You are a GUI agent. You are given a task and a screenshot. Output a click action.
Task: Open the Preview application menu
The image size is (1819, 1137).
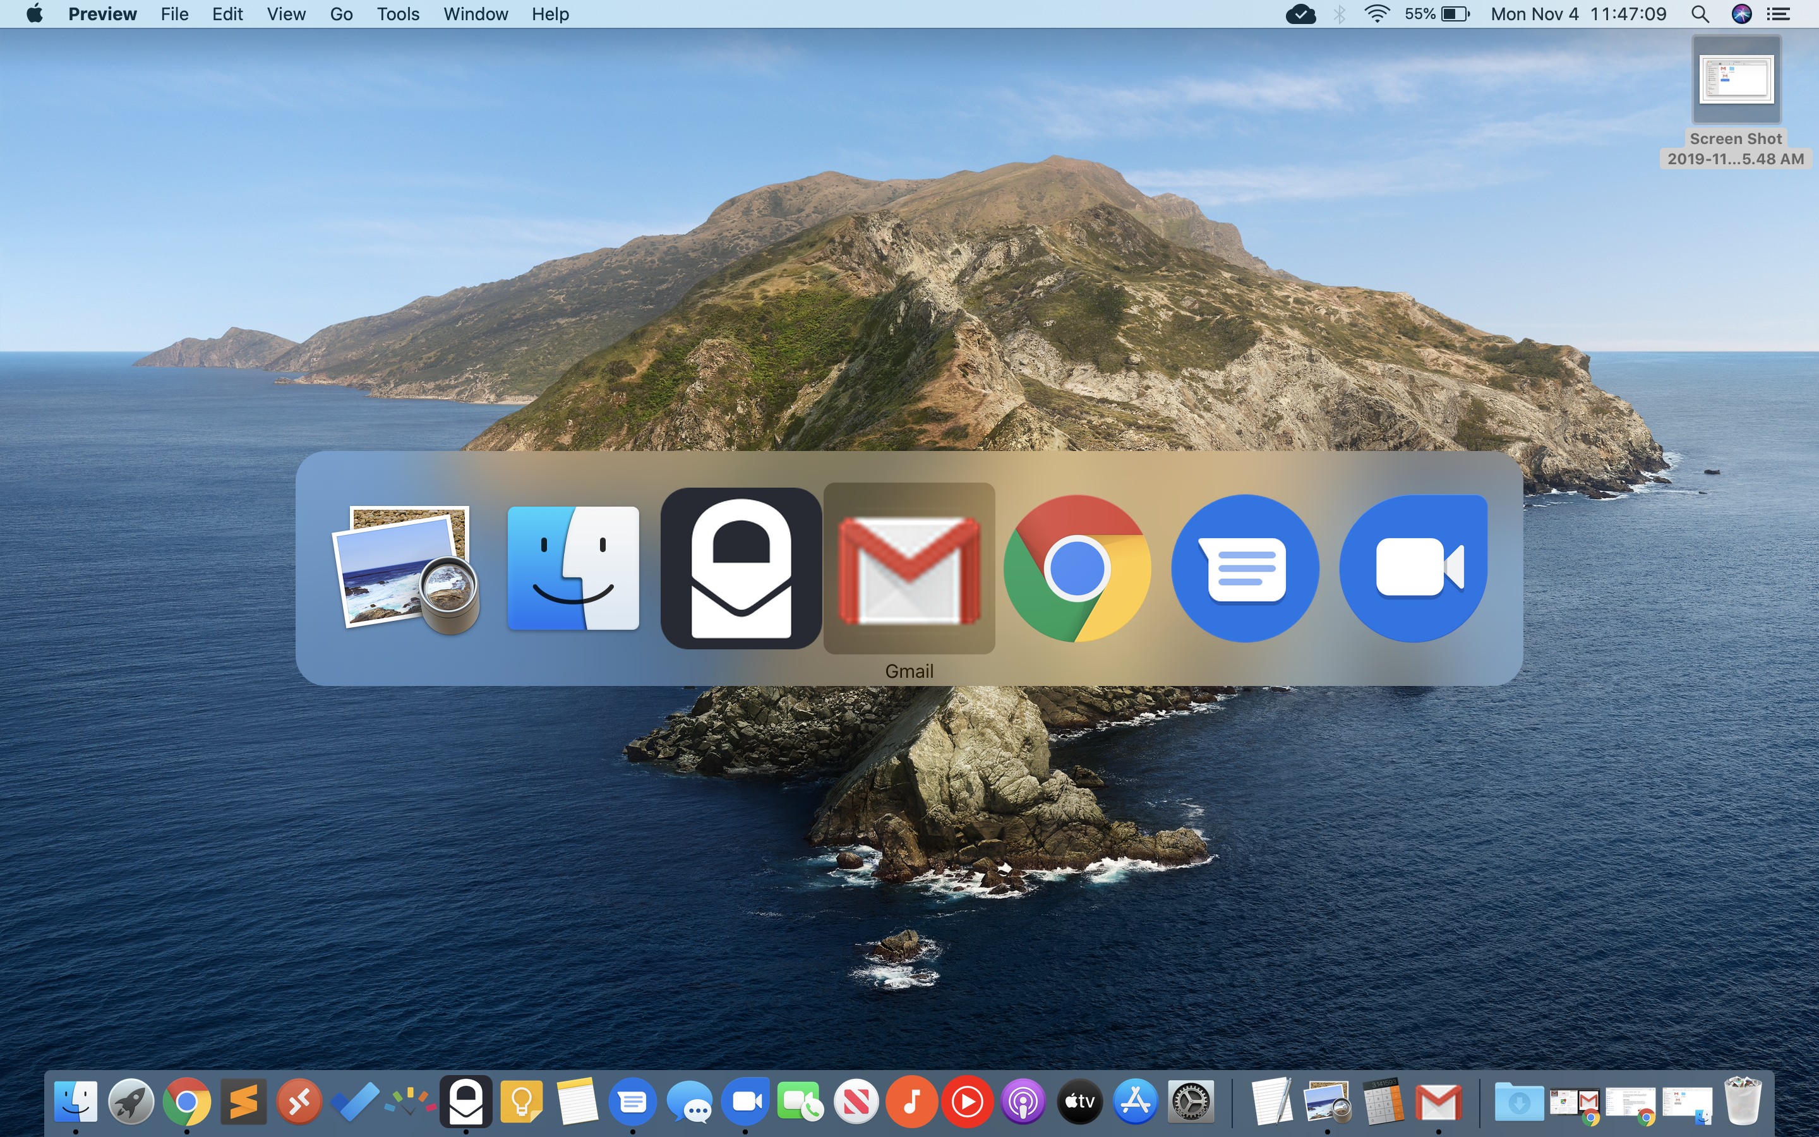pos(102,13)
